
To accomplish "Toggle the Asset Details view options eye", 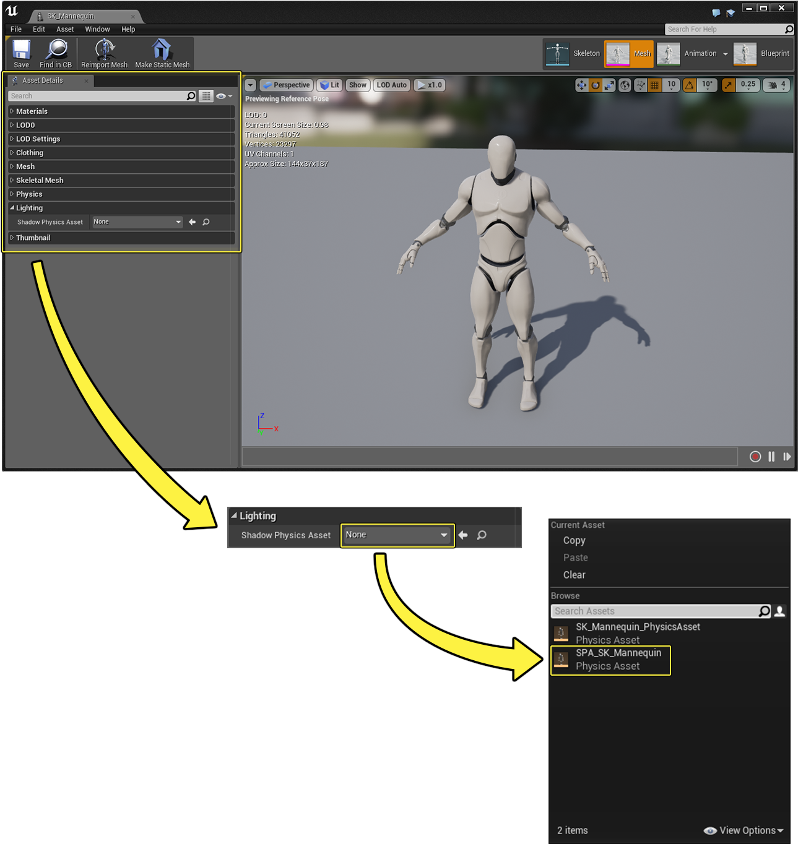I will point(222,95).
